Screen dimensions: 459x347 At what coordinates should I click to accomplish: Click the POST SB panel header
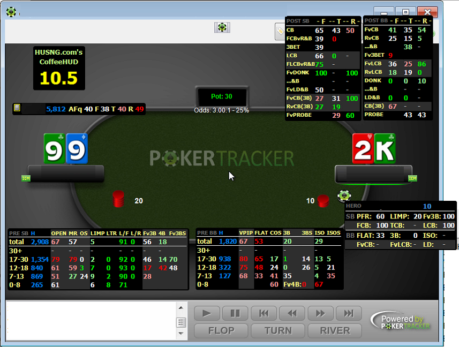pyautogui.click(x=298, y=21)
